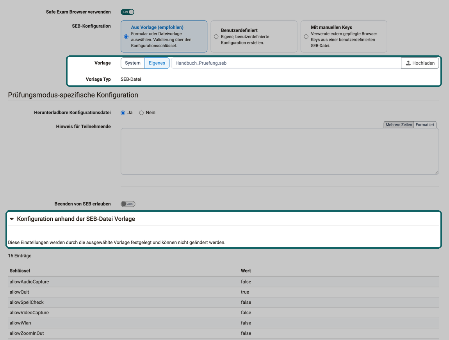Collapse the Konfiguration anhand der SEB-Datei Vorlage section
The height and width of the screenshot is (340, 449).
(12, 219)
